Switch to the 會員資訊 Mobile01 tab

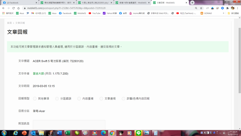pos(132,3)
